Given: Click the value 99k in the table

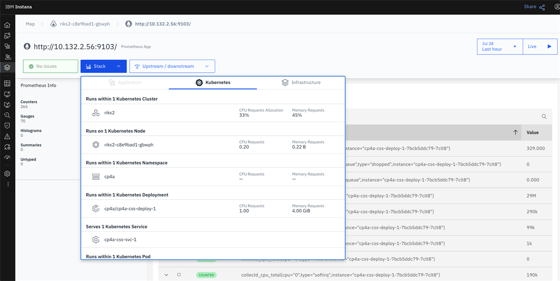Looking at the screenshot, I should (531, 227).
